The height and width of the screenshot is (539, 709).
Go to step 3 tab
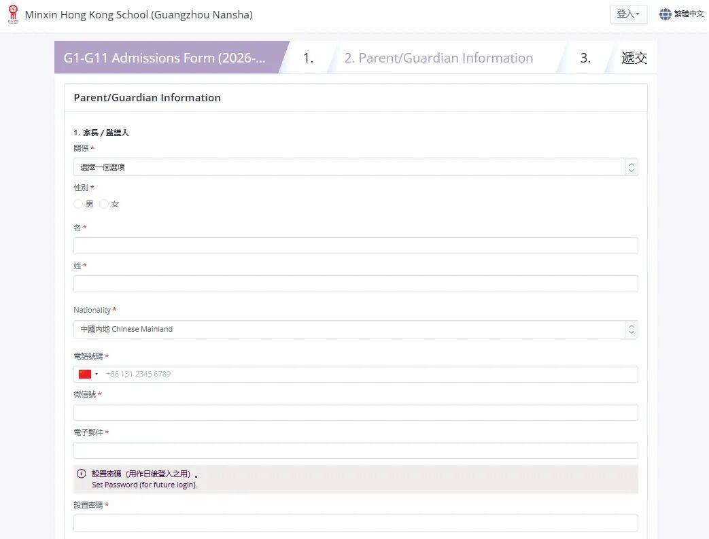coord(585,58)
